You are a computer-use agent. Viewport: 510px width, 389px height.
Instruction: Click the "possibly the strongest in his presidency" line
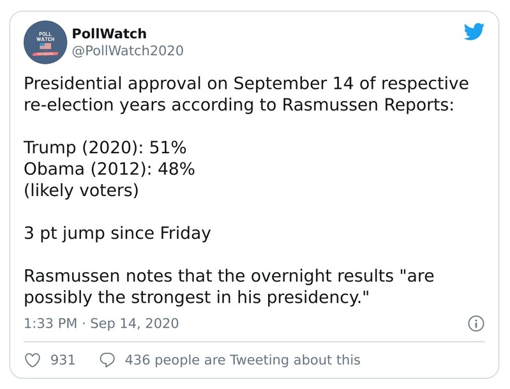(197, 298)
